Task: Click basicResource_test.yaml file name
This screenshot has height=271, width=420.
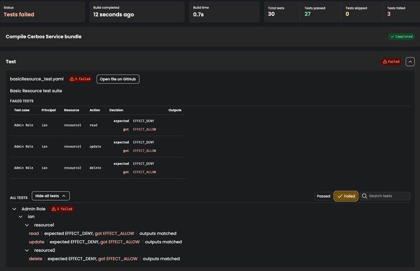Action: coord(37,79)
